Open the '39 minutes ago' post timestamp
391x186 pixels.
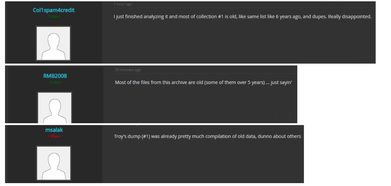point(128,70)
